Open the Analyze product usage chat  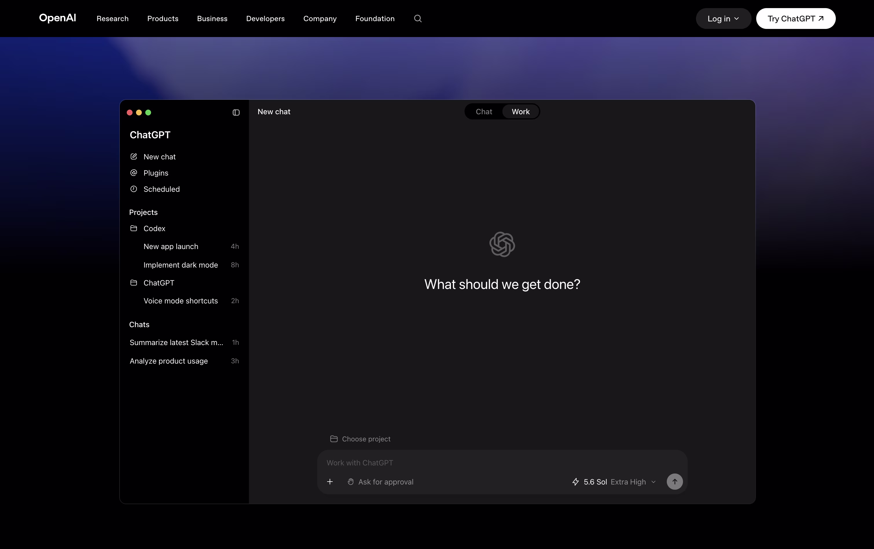[x=168, y=361]
